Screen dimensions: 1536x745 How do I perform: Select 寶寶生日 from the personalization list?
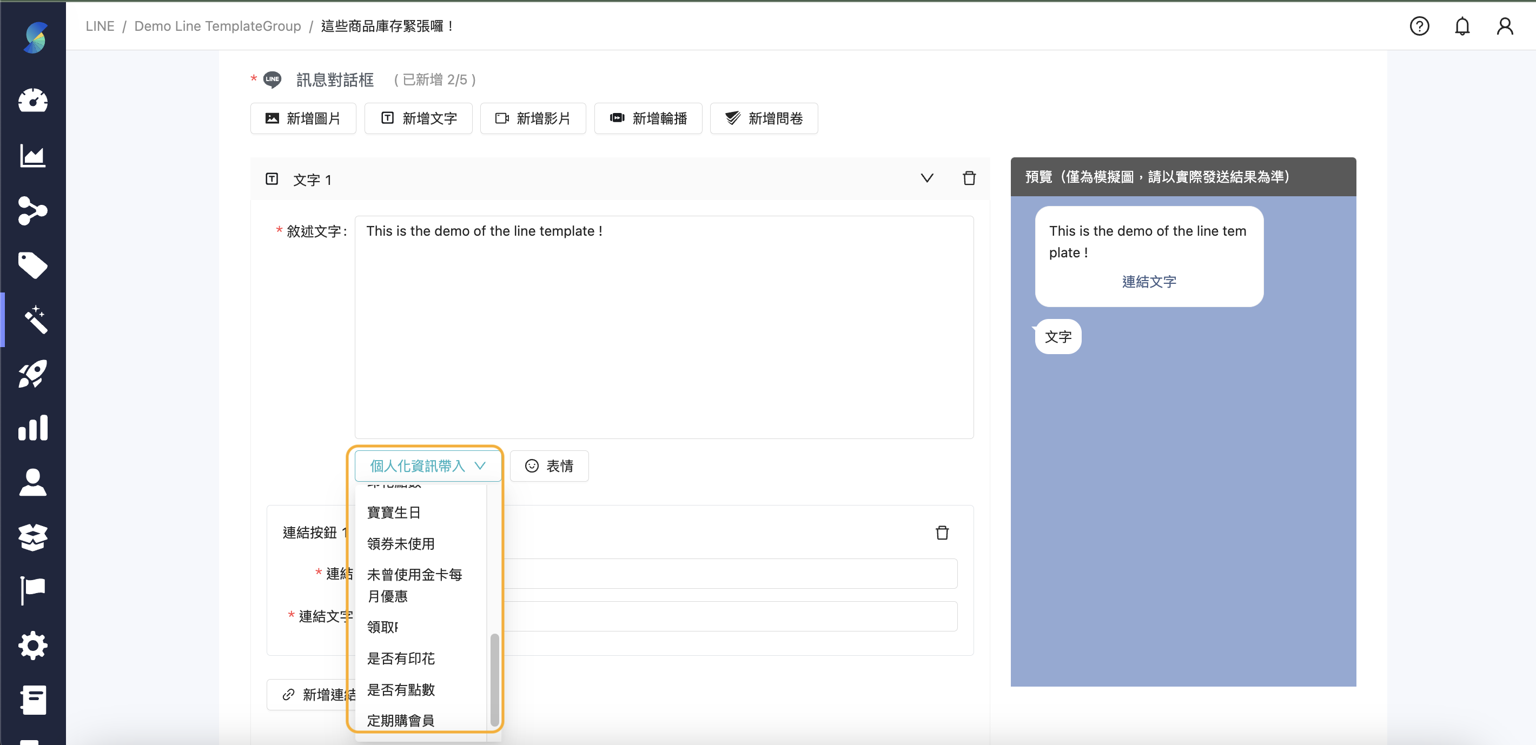click(x=394, y=512)
